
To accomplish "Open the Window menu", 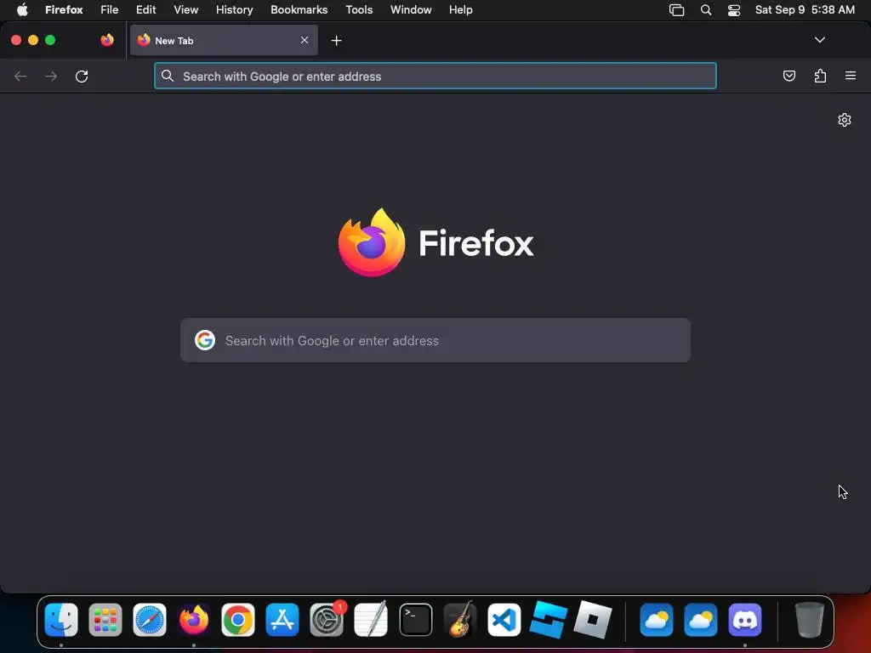I will pos(411,9).
